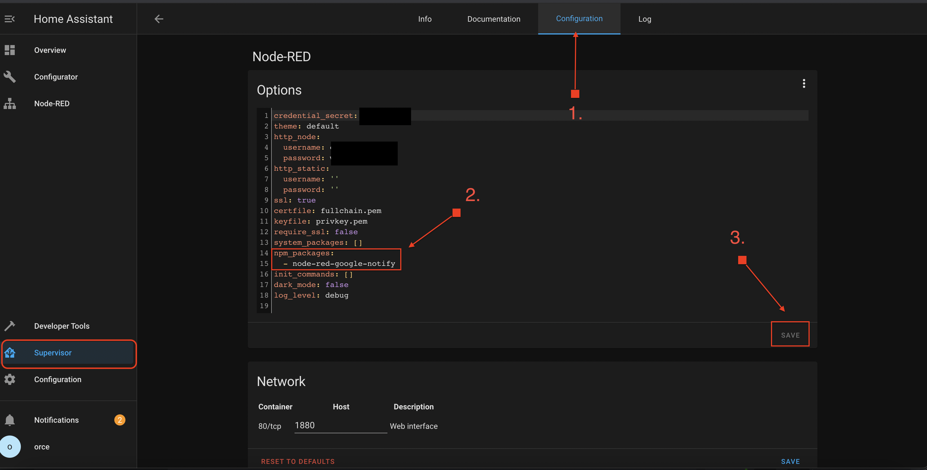Click the Configuration gear icon
This screenshot has width=927, height=470.
(10, 379)
